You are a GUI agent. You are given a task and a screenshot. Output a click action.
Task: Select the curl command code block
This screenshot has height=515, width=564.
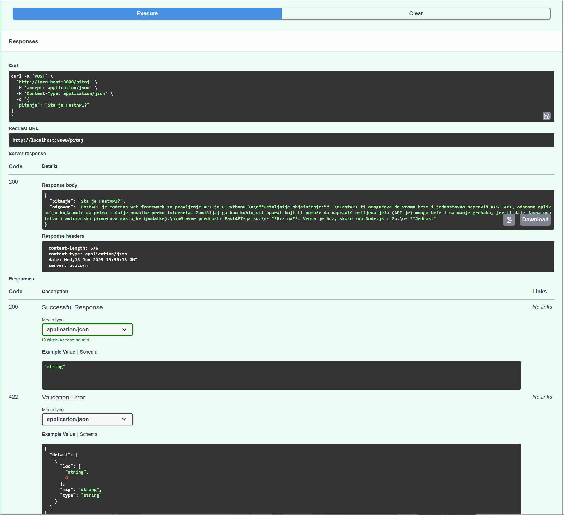(x=196, y=95)
